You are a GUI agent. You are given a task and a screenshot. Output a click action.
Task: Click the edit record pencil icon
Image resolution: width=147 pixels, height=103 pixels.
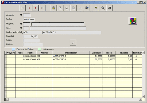(60, 8)
